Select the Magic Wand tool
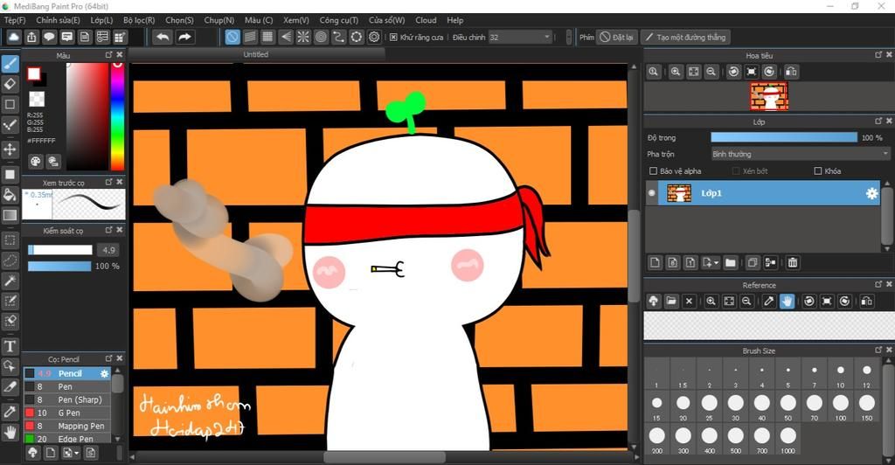The height and width of the screenshot is (465, 895). [10, 281]
